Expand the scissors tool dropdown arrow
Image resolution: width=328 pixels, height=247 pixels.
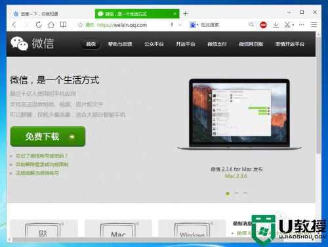point(293,25)
